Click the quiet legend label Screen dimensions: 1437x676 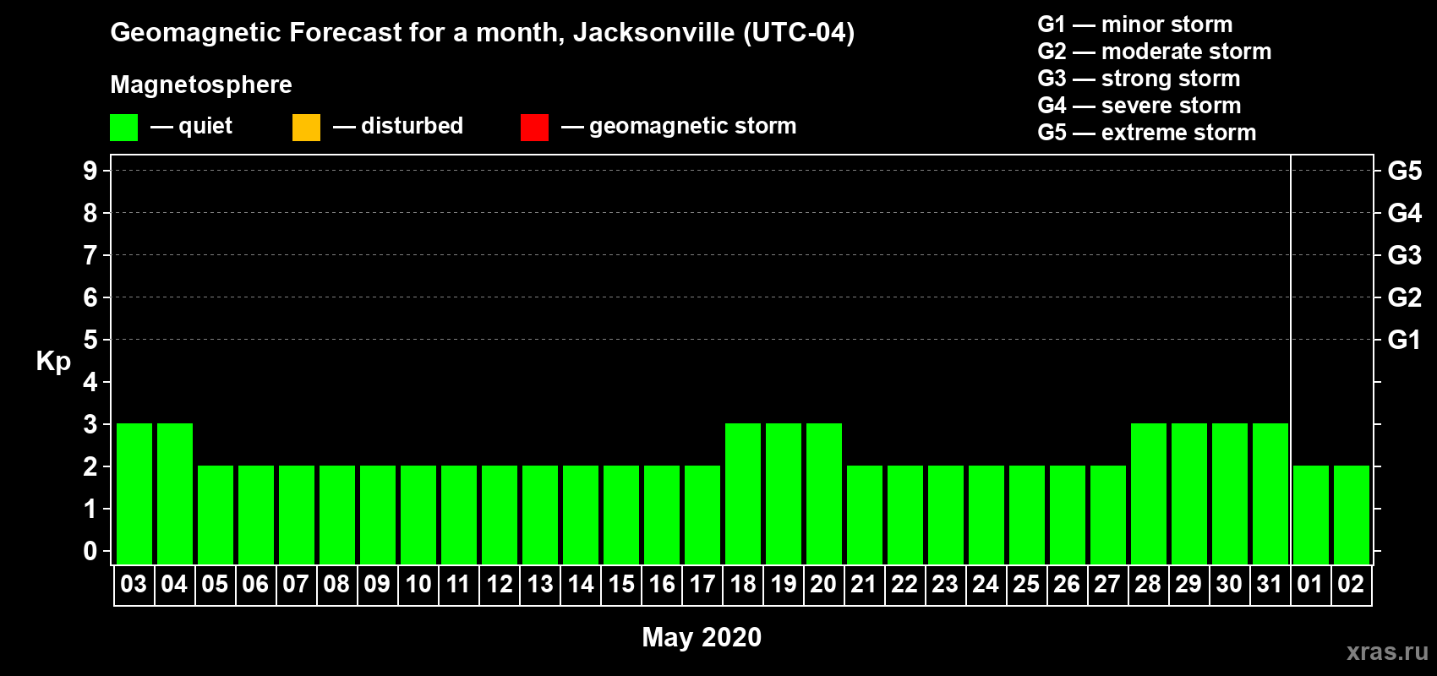(205, 127)
